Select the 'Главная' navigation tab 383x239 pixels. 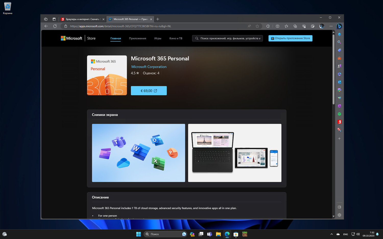pyautogui.click(x=116, y=38)
